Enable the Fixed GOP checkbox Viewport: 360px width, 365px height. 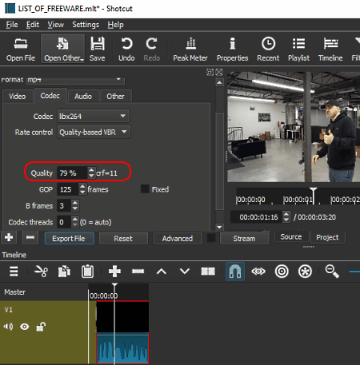pyautogui.click(x=145, y=189)
